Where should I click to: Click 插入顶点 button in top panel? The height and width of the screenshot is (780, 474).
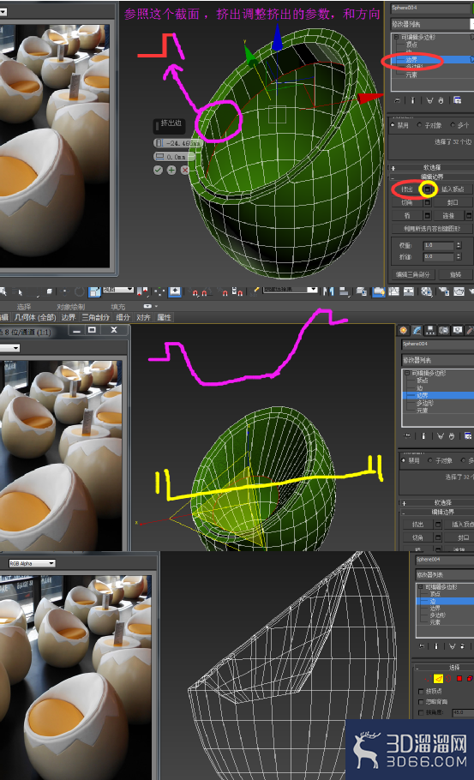453,189
